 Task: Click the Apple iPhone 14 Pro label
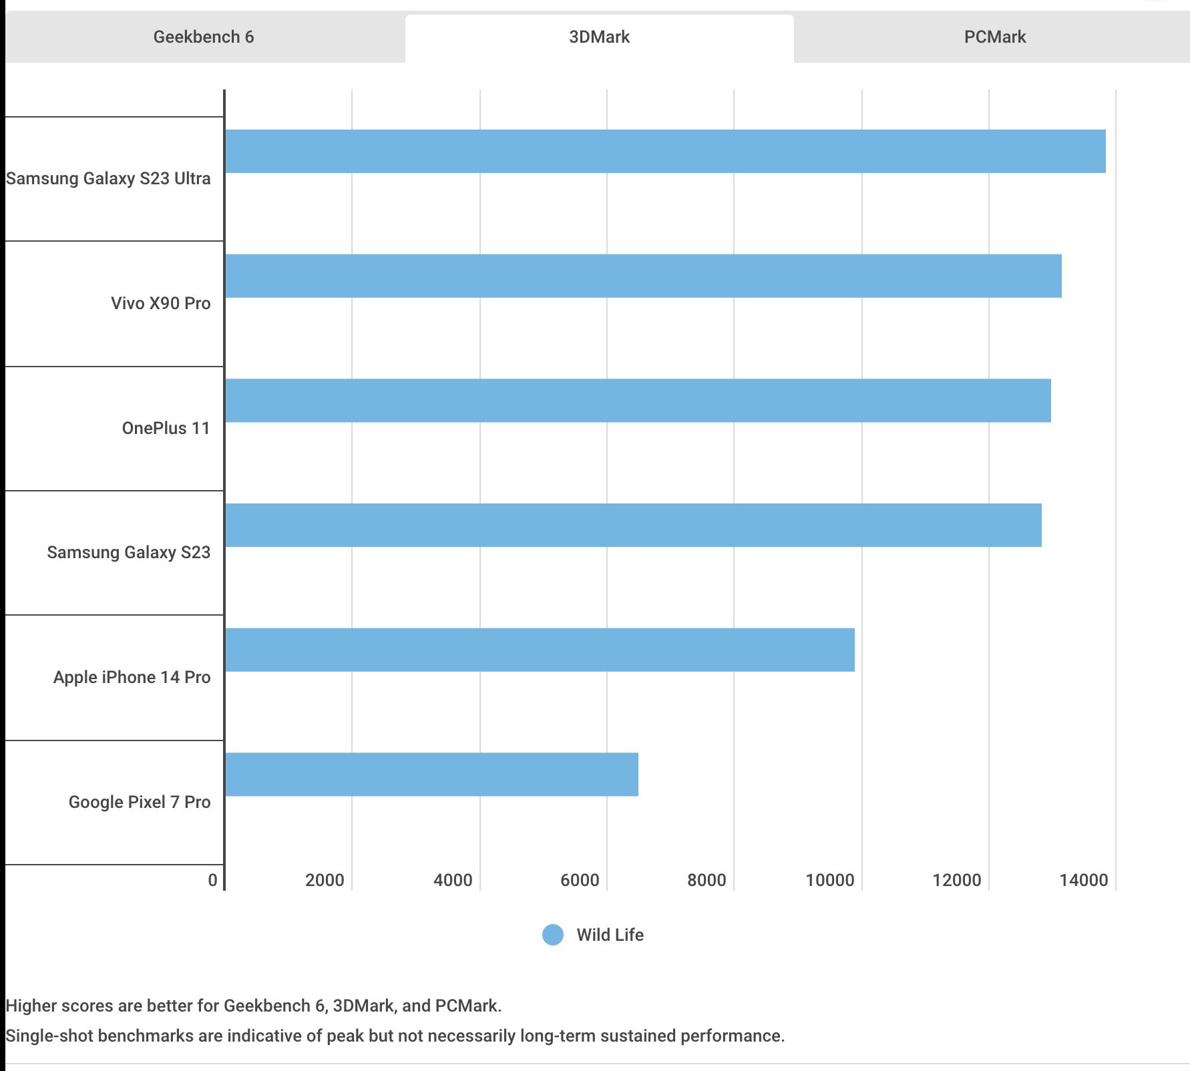tap(132, 677)
